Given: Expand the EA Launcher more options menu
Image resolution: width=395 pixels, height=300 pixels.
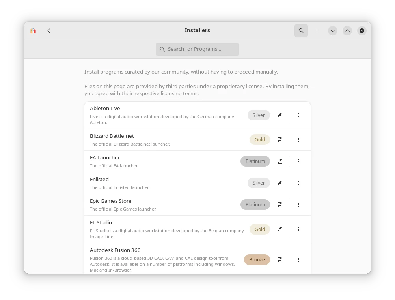Looking at the screenshot, I should coord(298,161).
